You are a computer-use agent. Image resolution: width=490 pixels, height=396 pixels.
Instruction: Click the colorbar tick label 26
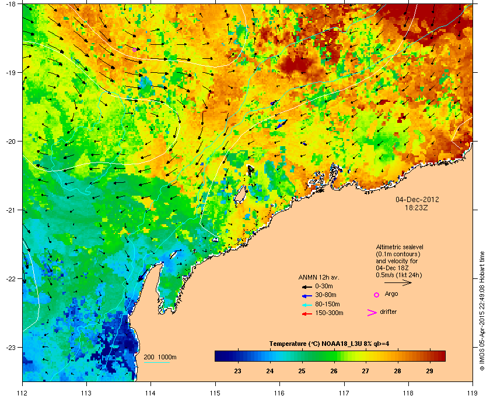[334, 371]
